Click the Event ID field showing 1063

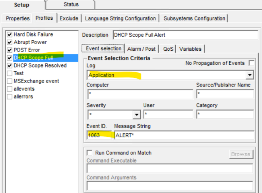click(99, 135)
